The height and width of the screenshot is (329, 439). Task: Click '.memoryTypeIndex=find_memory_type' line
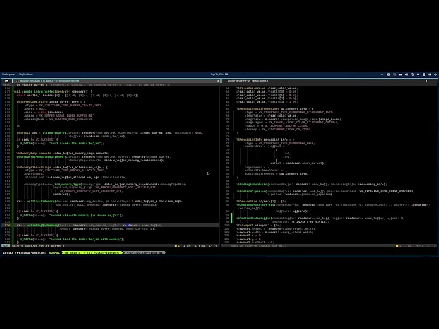105,184
